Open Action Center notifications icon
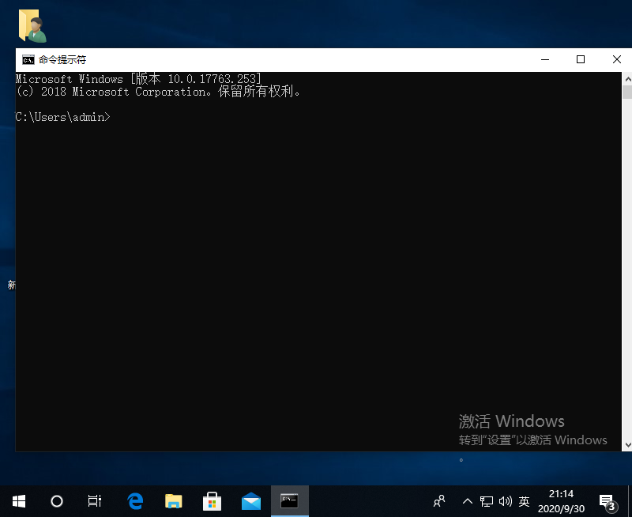 [608, 502]
